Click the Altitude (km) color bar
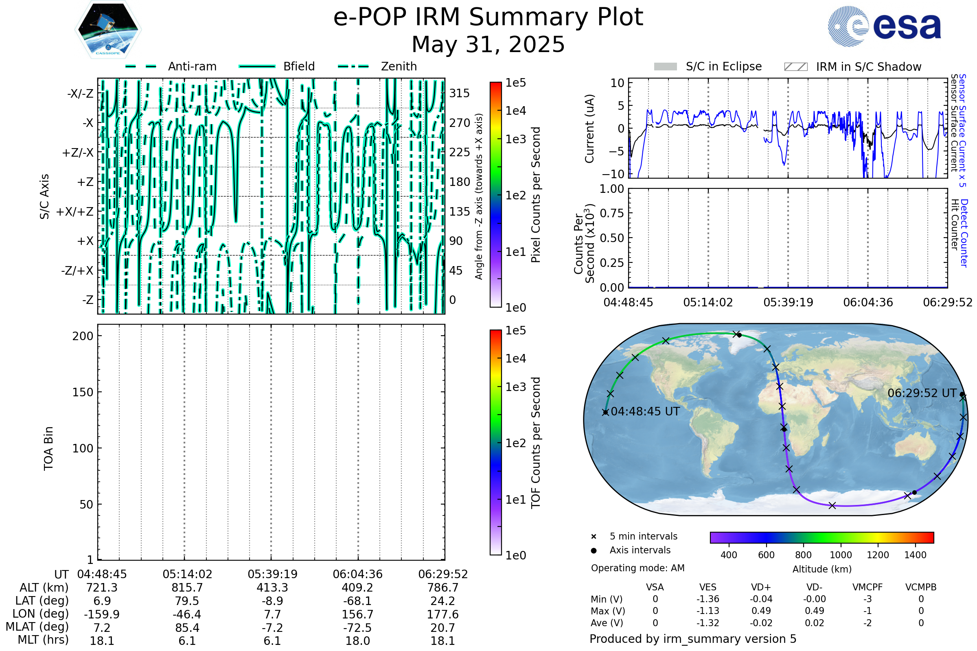The height and width of the screenshot is (651, 977). pyautogui.click(x=821, y=537)
